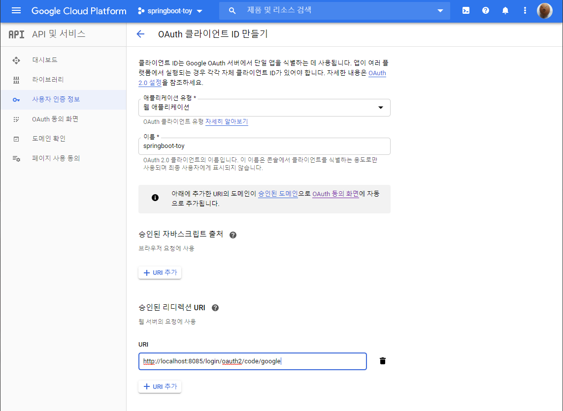Follow the 승인된 도메인 link
Viewport: 563px width, 411px height.
coord(278,194)
